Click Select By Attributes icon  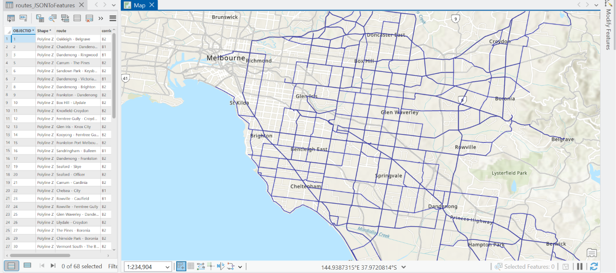click(x=40, y=18)
